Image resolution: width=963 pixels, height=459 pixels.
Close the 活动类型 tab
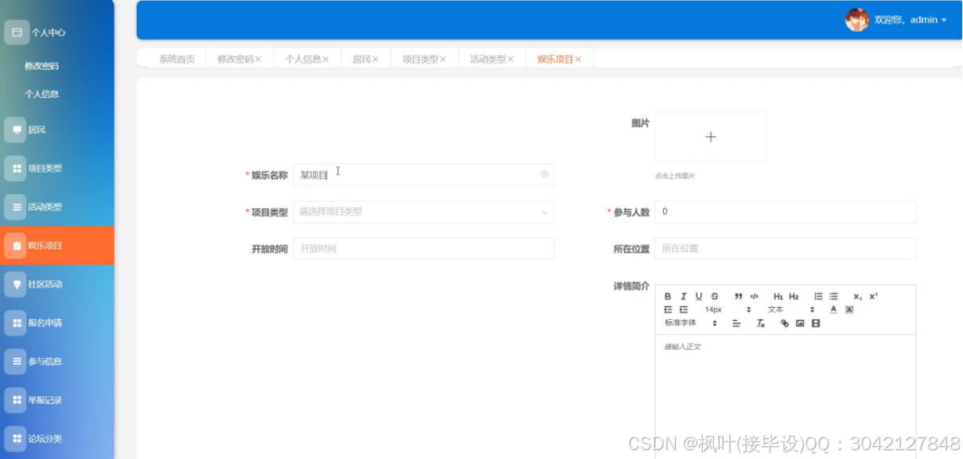510,59
